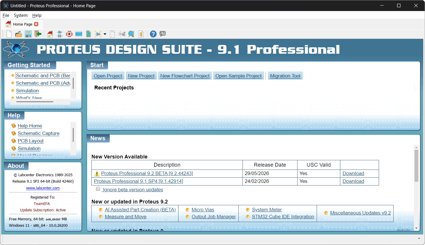The width and height of the screenshot is (425, 245).
Task: Open Proteus Professional 9.1 SP4 release link
Action: tap(139, 181)
